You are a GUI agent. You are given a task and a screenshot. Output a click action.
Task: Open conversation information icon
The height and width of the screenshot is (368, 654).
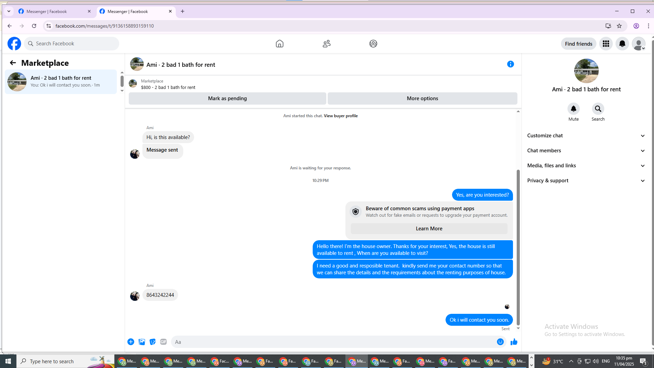click(x=510, y=64)
